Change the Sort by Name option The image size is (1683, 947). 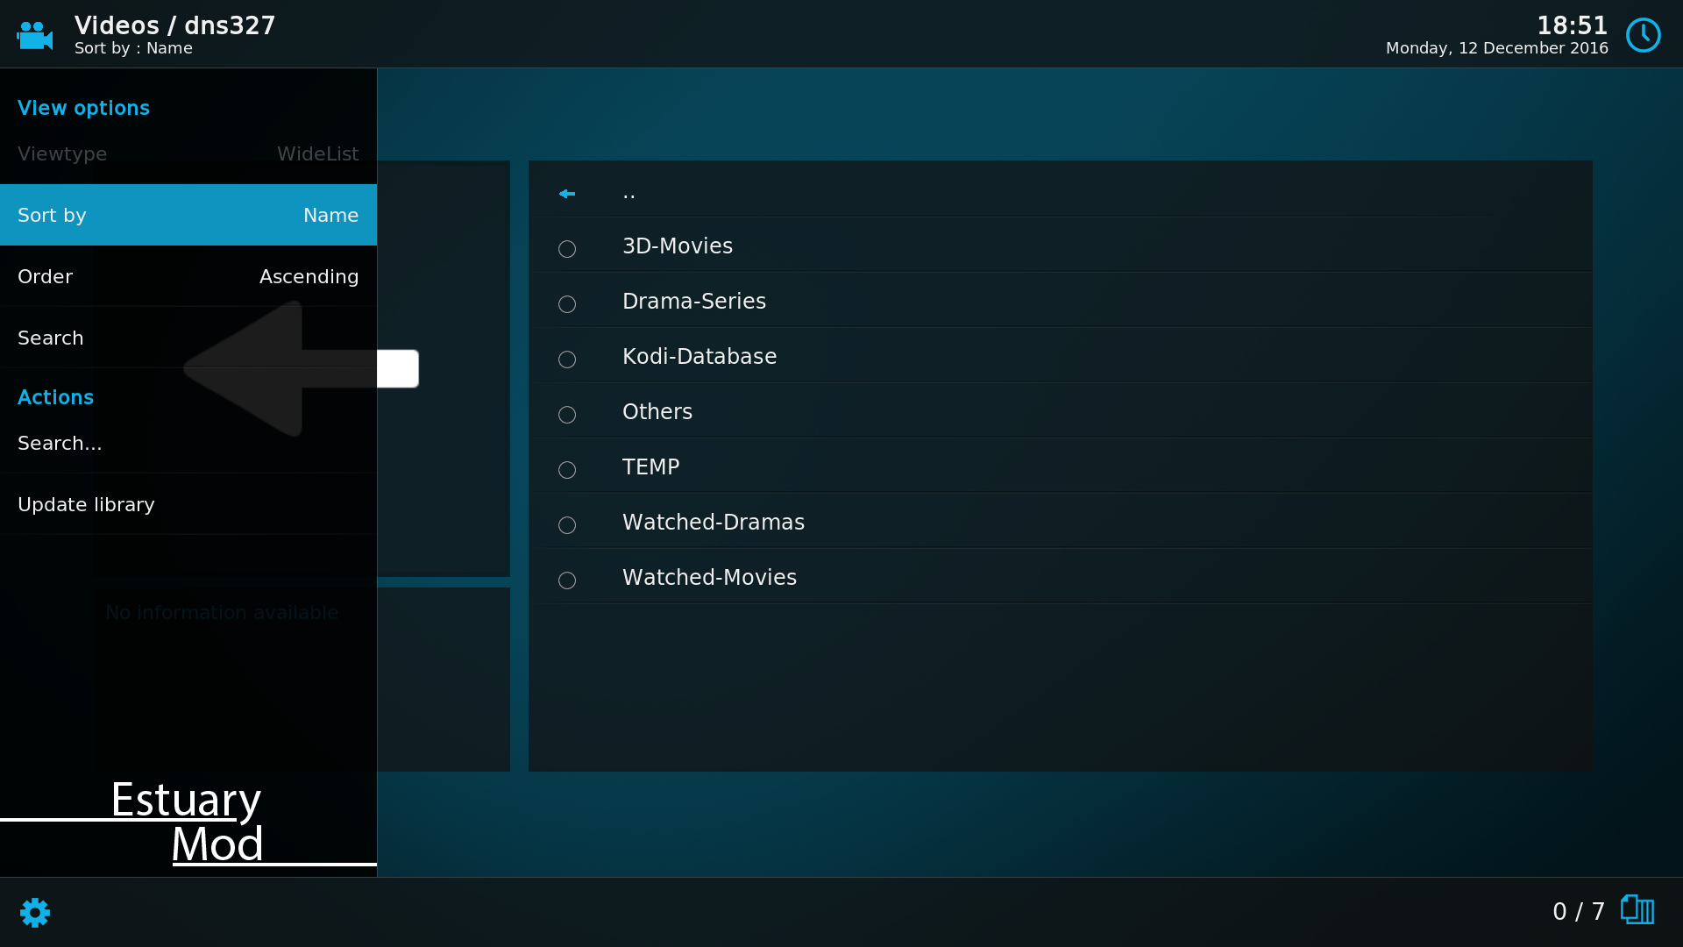pyautogui.click(x=188, y=215)
